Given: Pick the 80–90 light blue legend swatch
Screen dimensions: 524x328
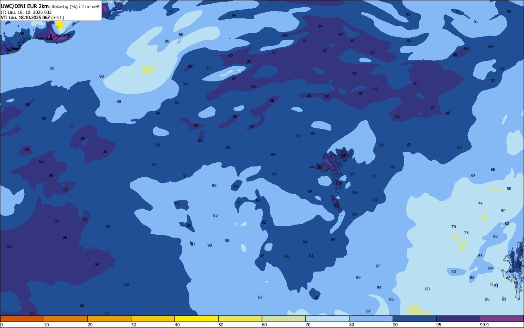Looking at the screenshot, I should click(371, 319).
